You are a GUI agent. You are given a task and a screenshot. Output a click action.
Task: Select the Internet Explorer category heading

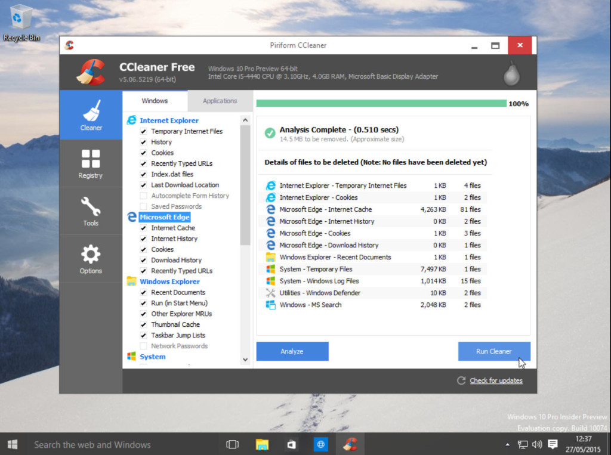(x=169, y=120)
